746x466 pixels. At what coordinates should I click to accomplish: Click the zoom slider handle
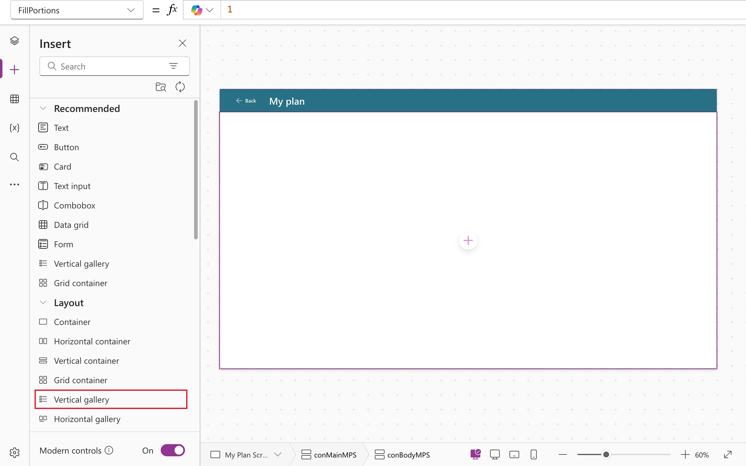tap(606, 454)
